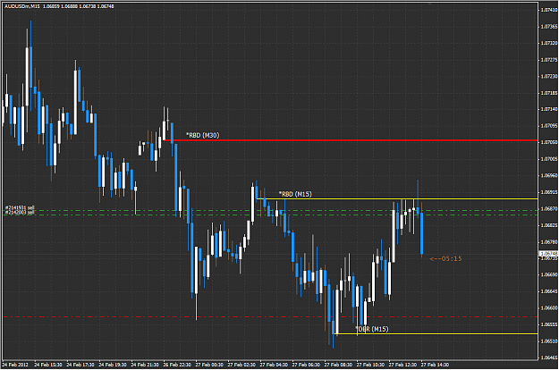The height and width of the screenshot is (370, 559).
Task: Select the red solid RBD M30 horizontal line
Action: coord(350,140)
